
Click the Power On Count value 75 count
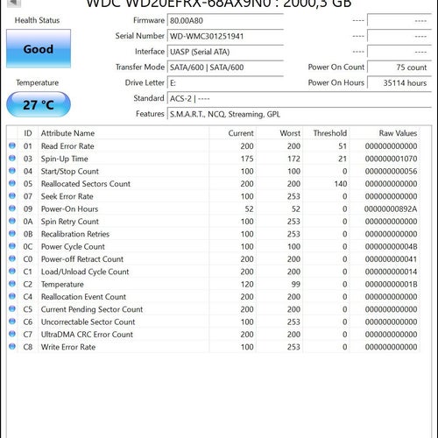[399, 67]
